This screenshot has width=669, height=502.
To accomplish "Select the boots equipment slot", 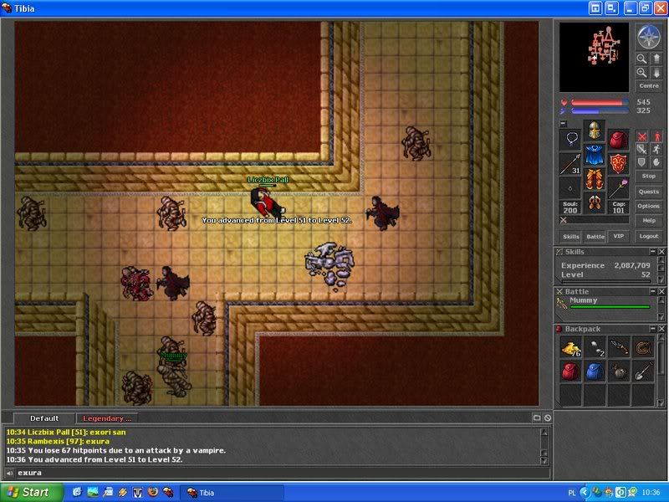I will tap(595, 202).
